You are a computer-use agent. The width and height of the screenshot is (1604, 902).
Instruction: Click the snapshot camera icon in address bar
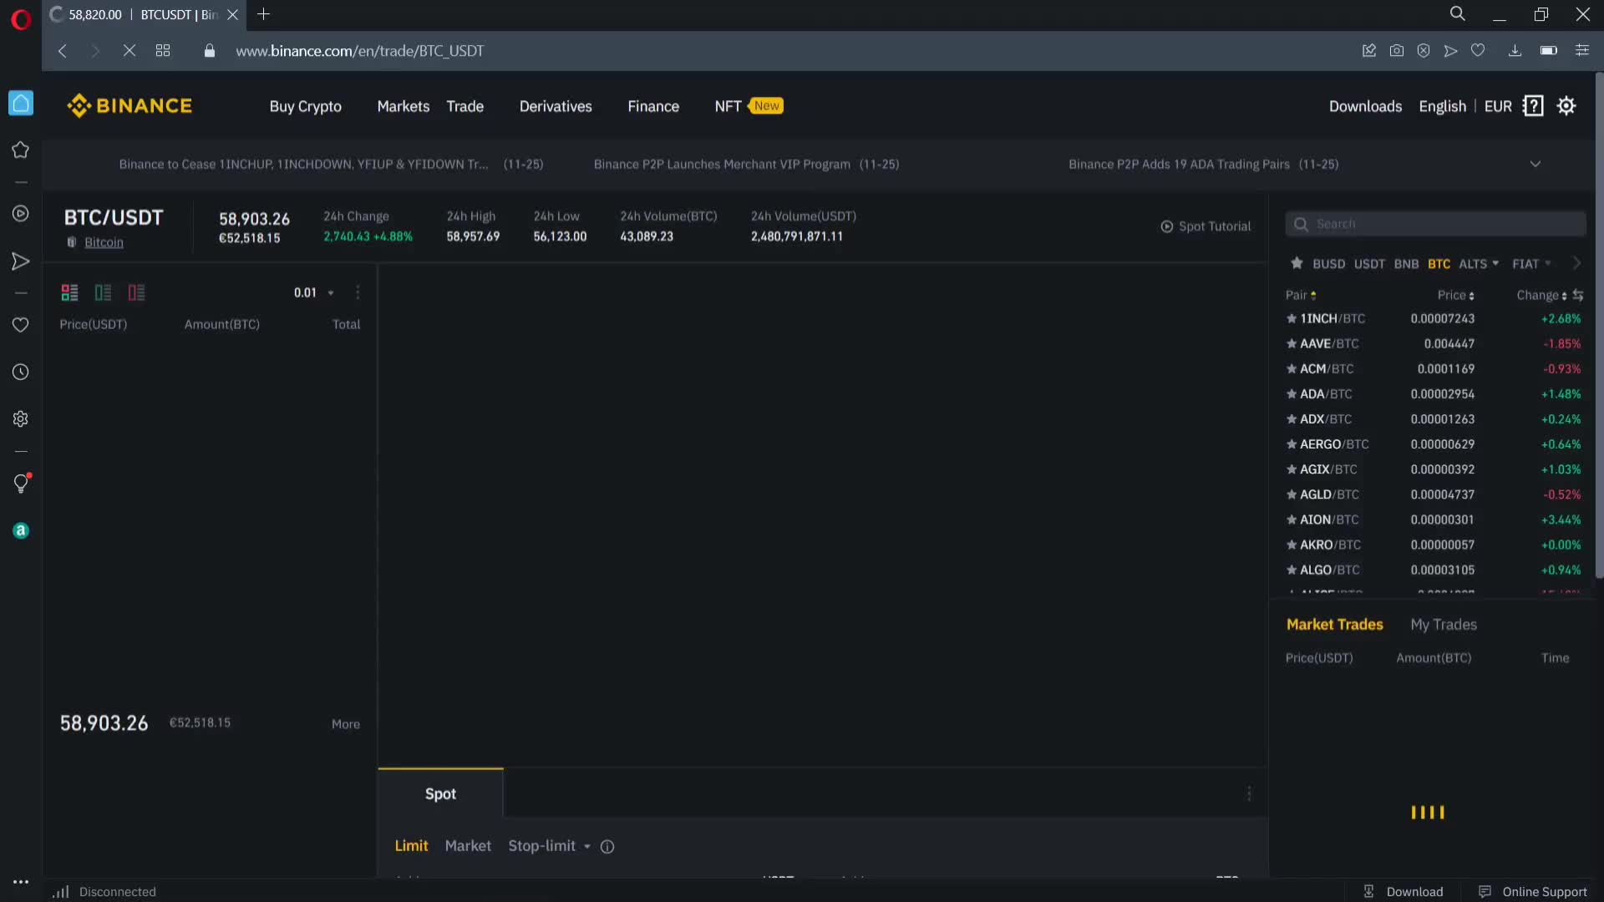tap(1396, 51)
